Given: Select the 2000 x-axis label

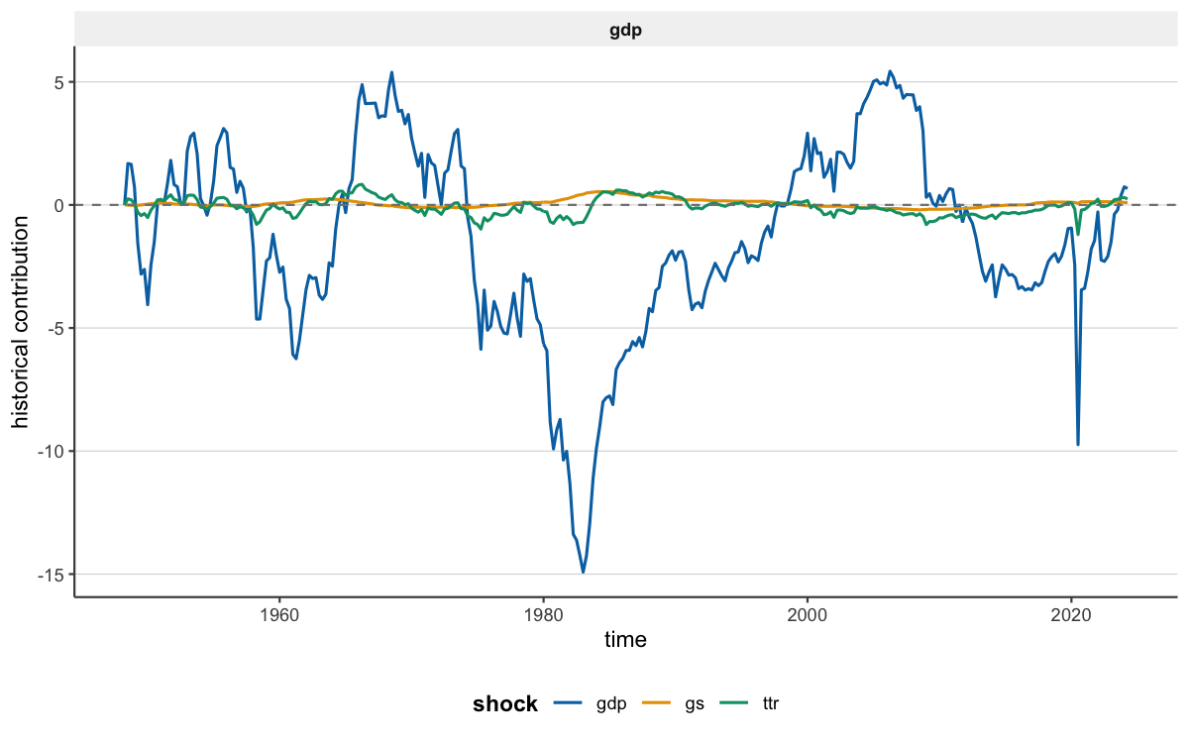Looking at the screenshot, I should 808,614.
